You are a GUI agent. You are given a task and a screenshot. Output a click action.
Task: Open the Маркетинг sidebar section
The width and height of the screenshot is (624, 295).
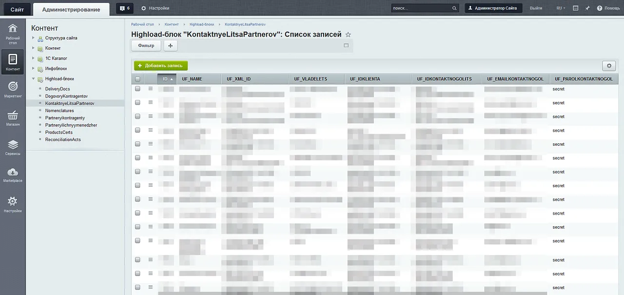[13, 89]
